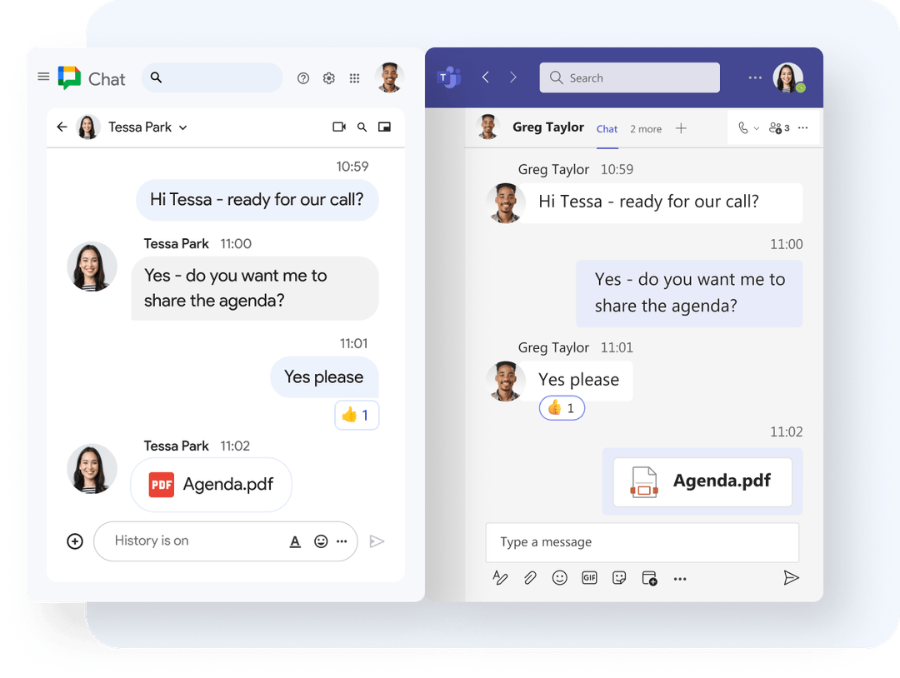
Task: Click the Microsoft Teams logo
Action: (x=449, y=77)
